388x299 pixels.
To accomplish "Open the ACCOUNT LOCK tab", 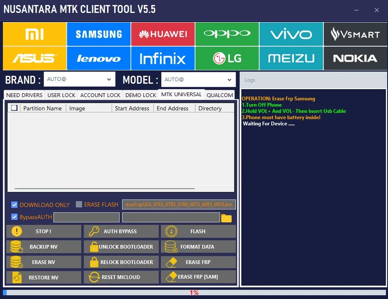I will [x=100, y=95].
